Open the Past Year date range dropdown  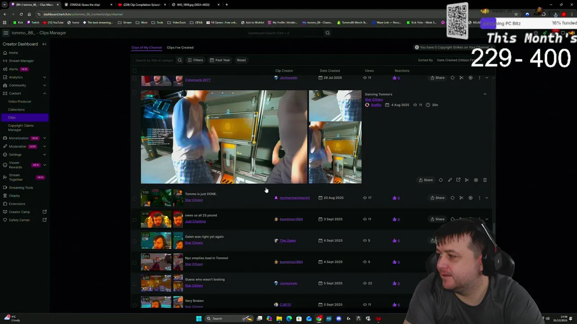(219, 60)
